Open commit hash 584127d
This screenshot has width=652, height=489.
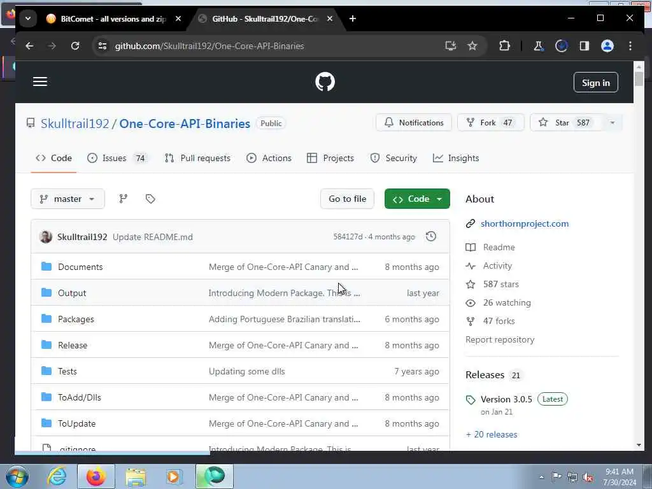[x=348, y=237]
